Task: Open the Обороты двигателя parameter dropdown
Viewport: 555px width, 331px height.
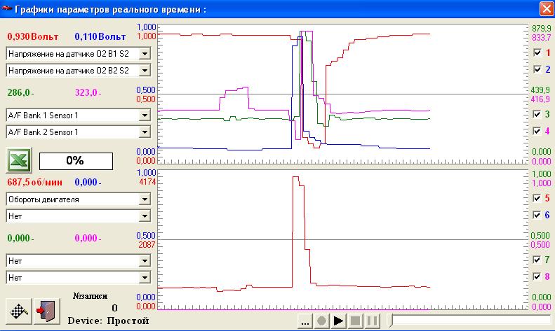Action: pos(145,199)
